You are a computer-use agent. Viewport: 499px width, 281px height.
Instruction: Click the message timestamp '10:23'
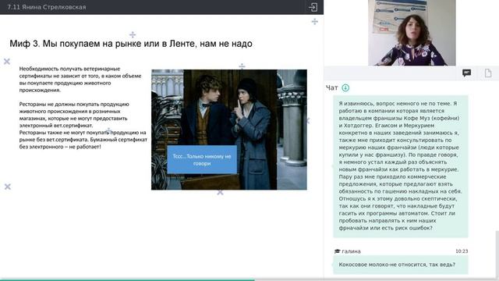coord(462,251)
